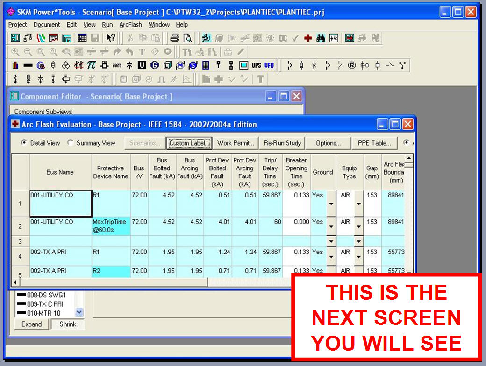Open the Run menu
This screenshot has width=486, height=366.
[x=107, y=25]
